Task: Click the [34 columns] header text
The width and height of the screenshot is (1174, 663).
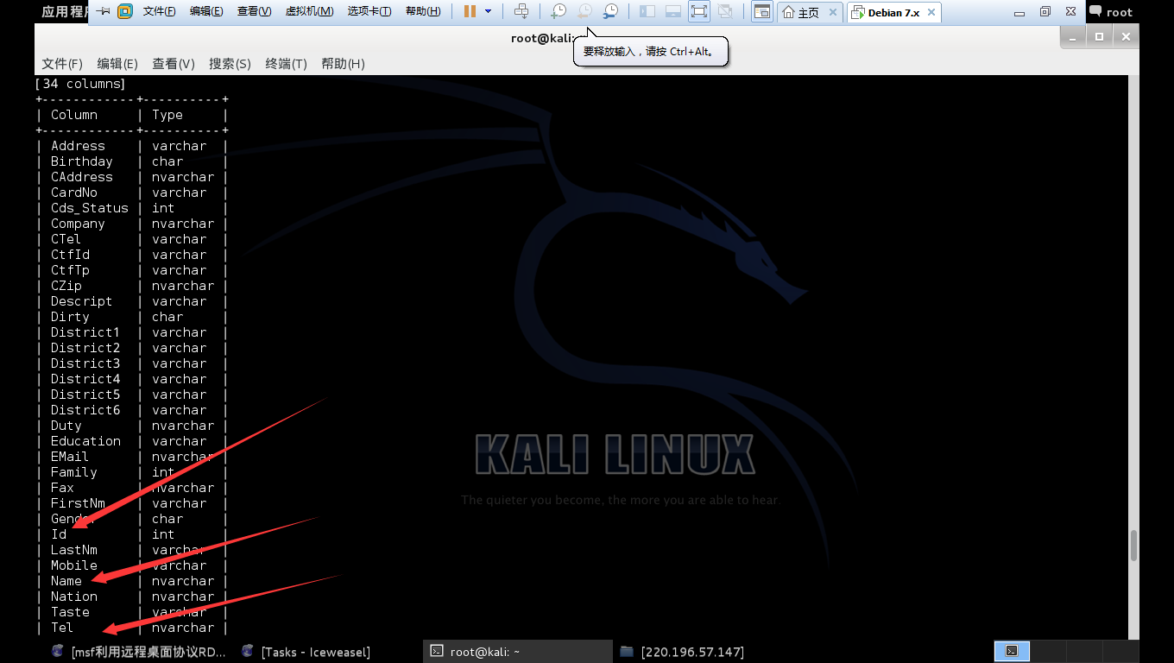Action: (80, 84)
